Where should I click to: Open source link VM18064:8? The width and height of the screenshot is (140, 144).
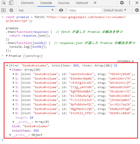[125, 61]
